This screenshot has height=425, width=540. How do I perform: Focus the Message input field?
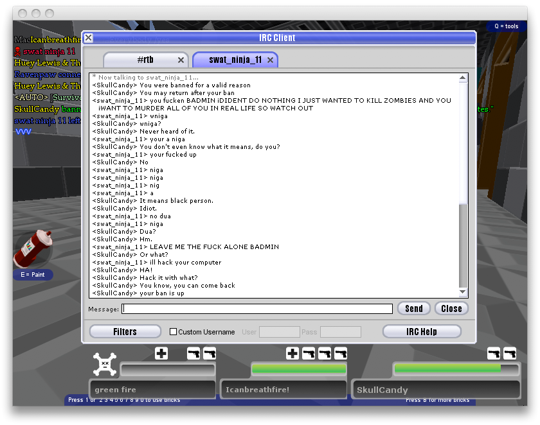[257, 309]
